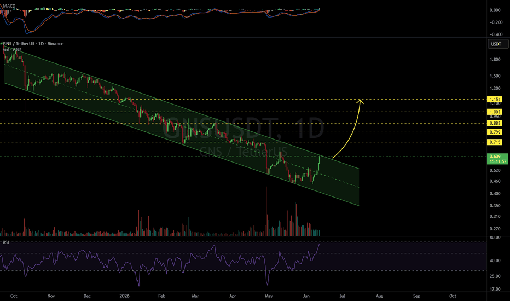The image size is (510, 301).
Task: Click the 0.883 yellow price level label
Action: 494,123
